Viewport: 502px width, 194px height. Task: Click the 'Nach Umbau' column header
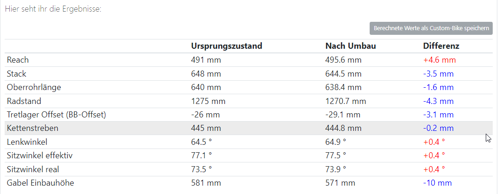click(351, 46)
